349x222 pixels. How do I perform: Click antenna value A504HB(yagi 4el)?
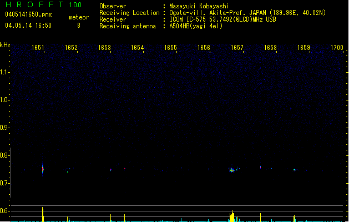pos(196,26)
